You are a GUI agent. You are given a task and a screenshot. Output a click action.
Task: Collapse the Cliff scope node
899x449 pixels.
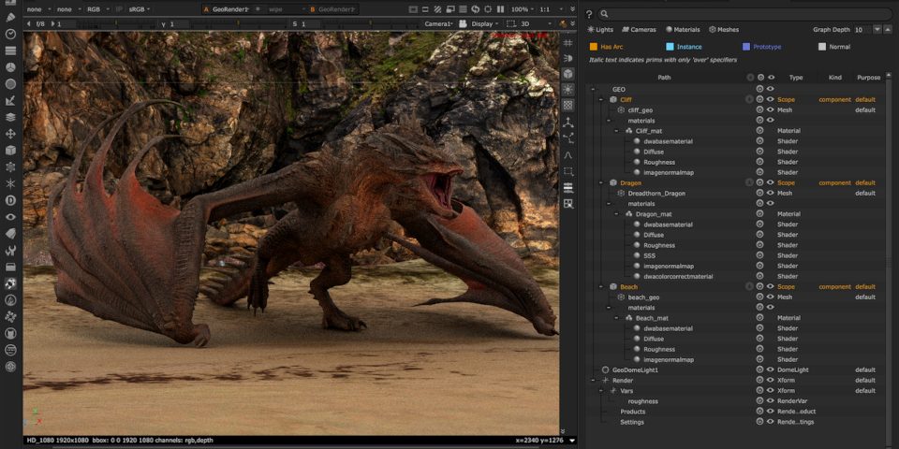coord(601,100)
